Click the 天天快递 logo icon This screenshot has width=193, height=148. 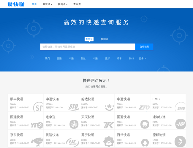[108, 125]
